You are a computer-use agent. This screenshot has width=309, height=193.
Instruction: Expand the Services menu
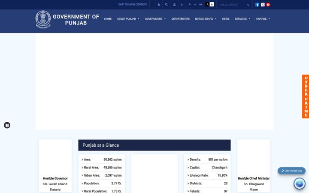(242, 19)
